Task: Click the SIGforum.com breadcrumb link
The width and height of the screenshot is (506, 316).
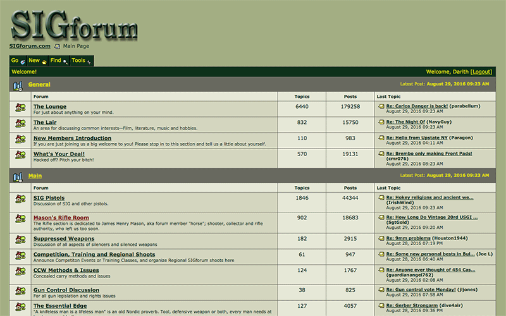Action: coord(30,46)
